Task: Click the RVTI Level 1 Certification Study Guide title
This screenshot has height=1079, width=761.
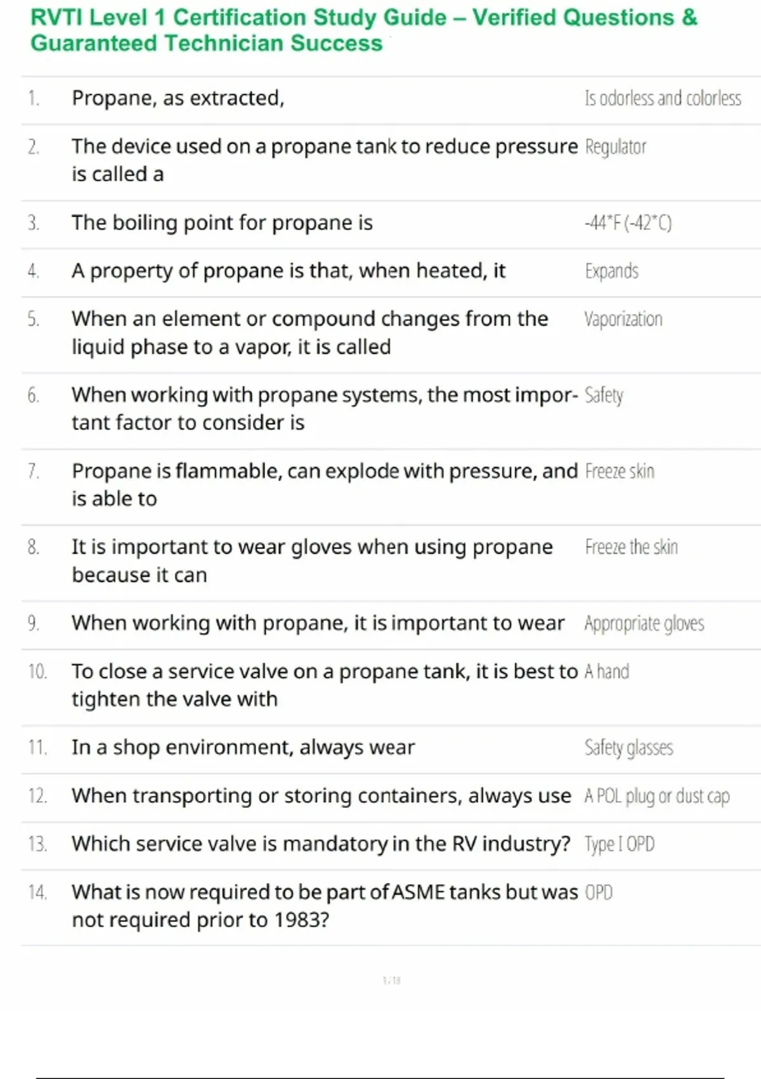Action: pyautogui.click(x=363, y=30)
